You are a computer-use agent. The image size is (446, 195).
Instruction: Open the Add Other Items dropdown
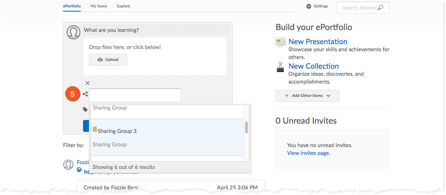point(307,96)
